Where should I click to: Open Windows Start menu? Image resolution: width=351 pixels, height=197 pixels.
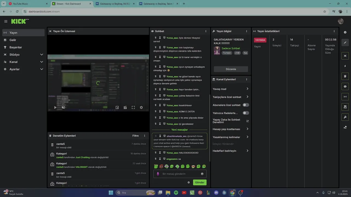tap(111, 193)
